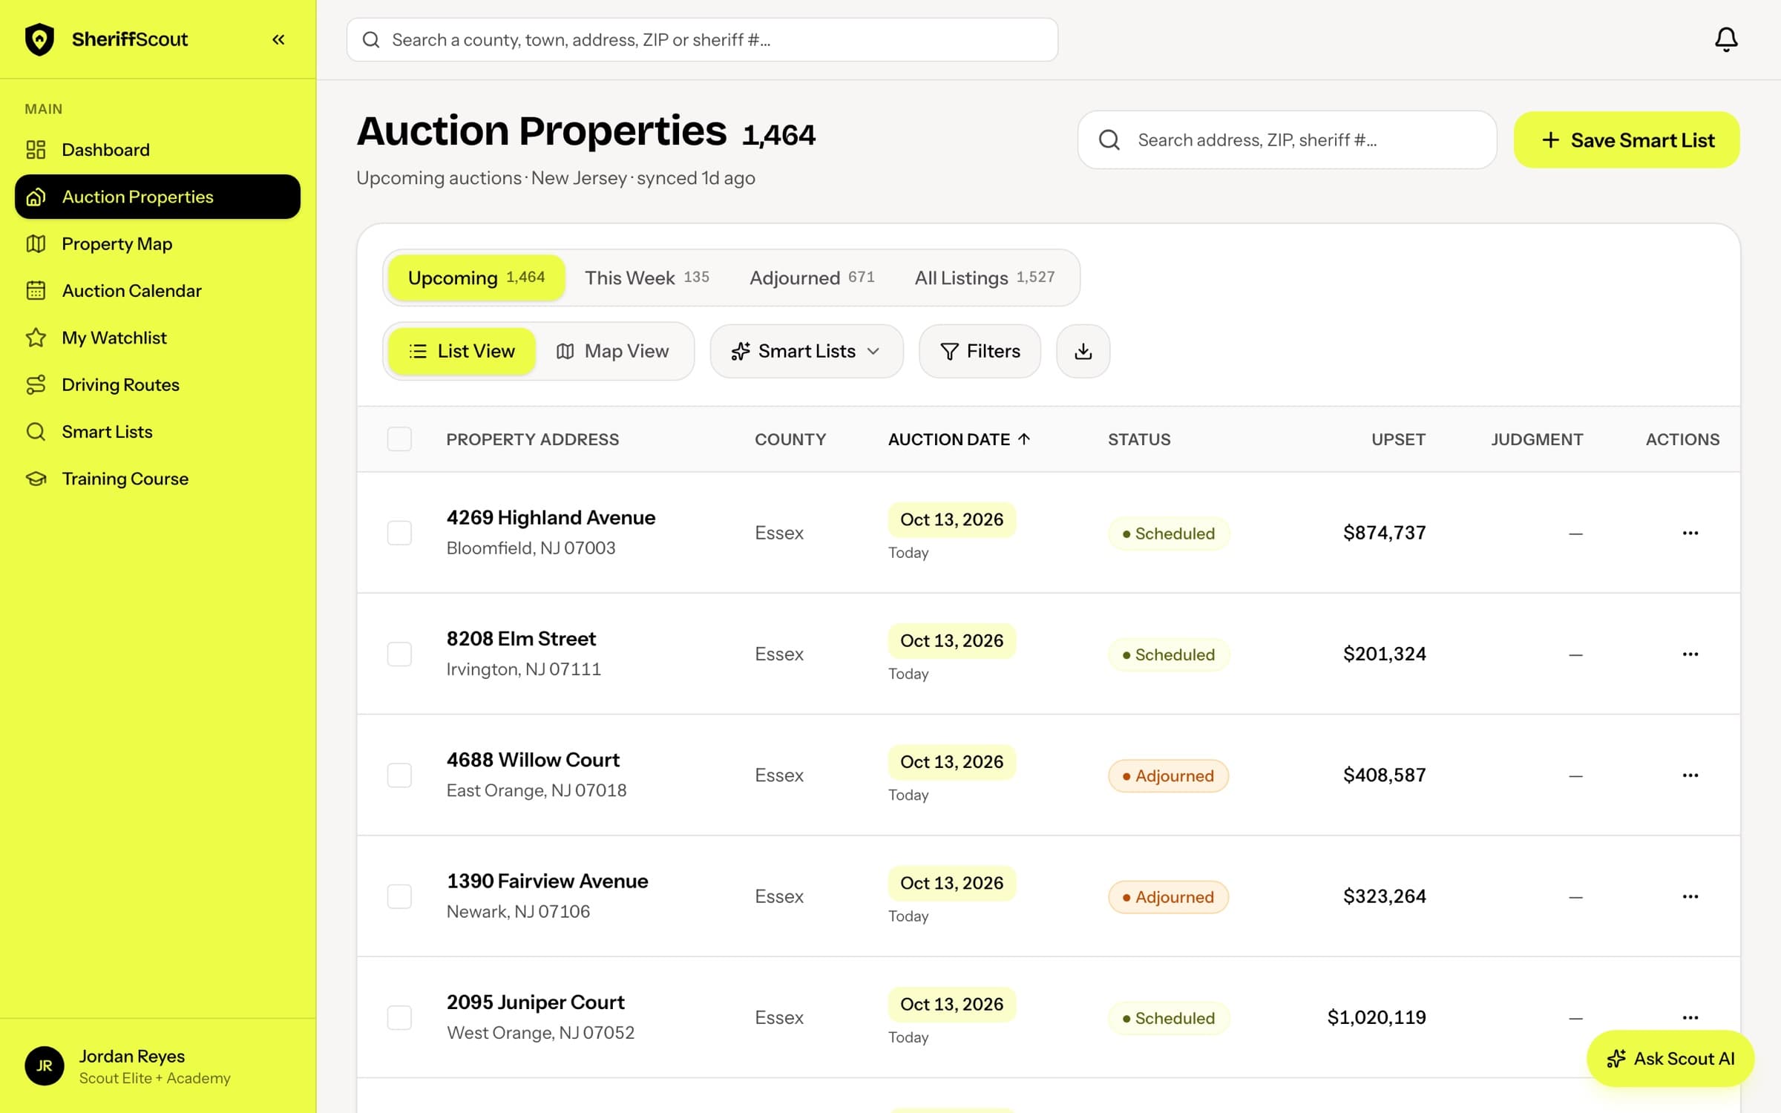This screenshot has width=1781, height=1113.
Task: Click the $874,737 upset amount
Action: tap(1384, 533)
